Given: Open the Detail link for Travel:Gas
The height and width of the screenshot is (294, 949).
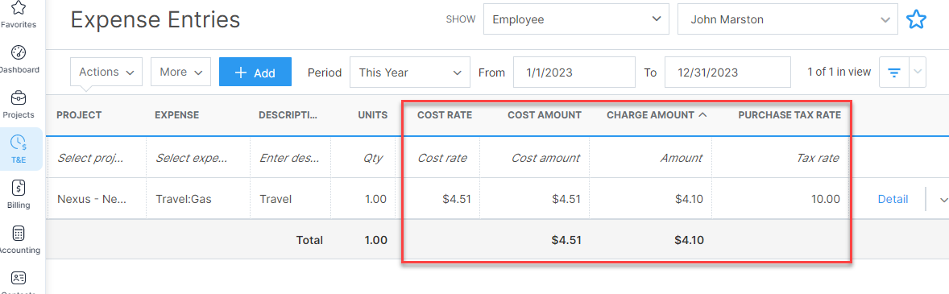Looking at the screenshot, I should 893,199.
